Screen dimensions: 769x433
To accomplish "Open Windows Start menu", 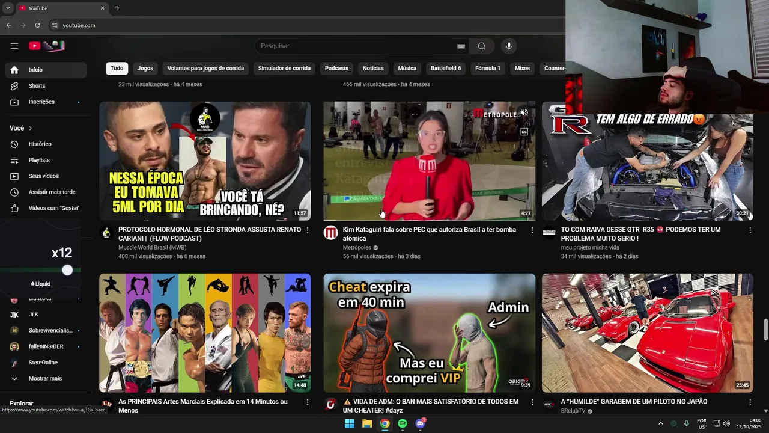I will point(349,423).
